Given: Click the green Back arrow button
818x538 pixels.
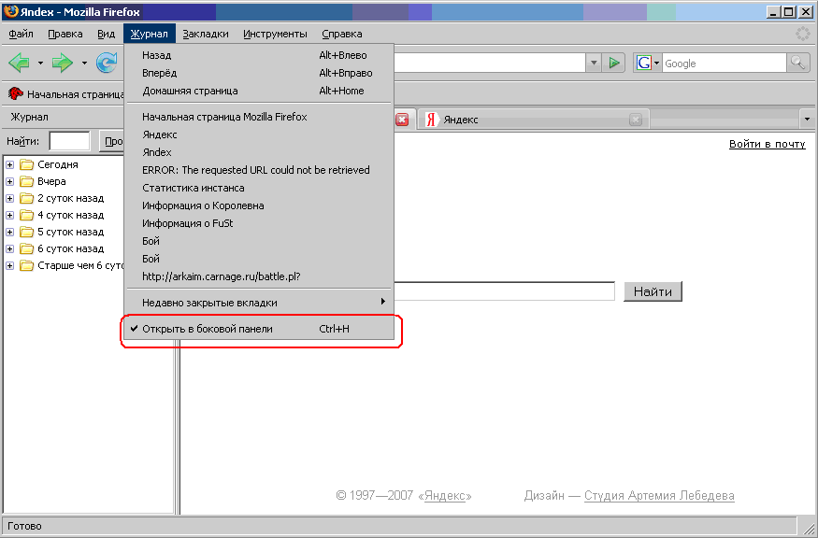Looking at the screenshot, I should tap(20, 64).
